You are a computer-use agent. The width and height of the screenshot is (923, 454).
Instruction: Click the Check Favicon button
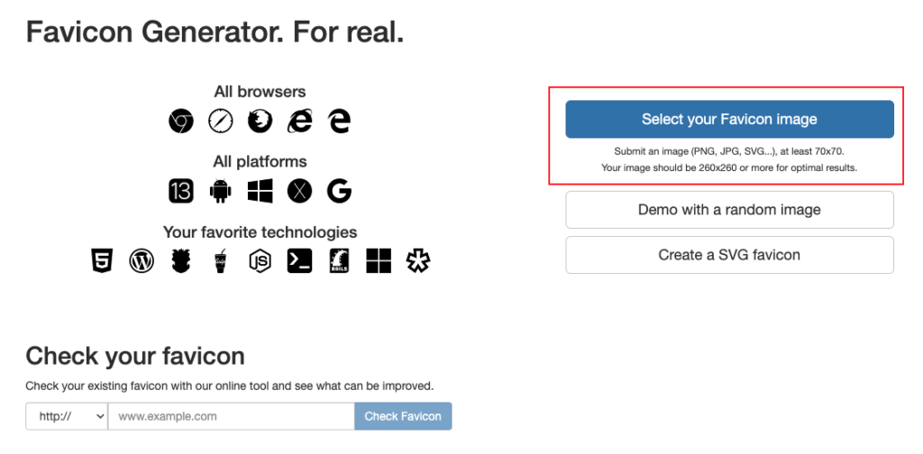(x=403, y=416)
